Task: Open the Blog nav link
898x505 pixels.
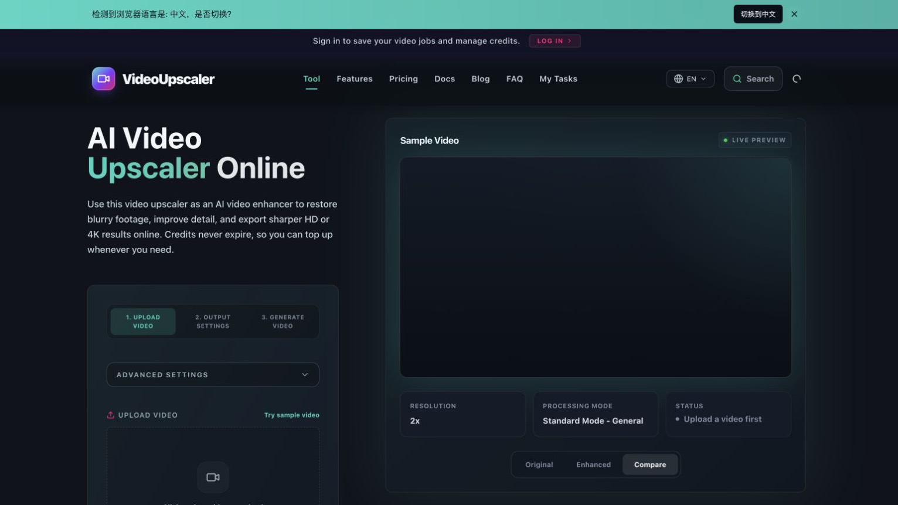Action: 481,79
